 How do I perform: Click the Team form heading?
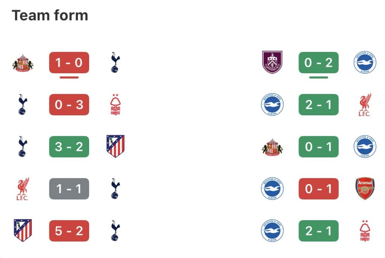pyautogui.click(x=50, y=15)
